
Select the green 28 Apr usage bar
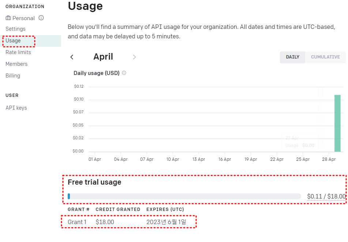[337, 122]
